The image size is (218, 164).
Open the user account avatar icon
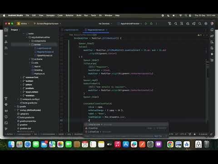tap(212, 24)
